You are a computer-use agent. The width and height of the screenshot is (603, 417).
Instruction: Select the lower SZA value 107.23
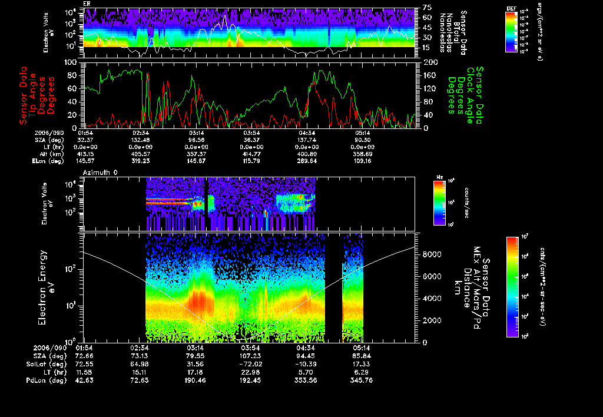[x=250, y=356]
